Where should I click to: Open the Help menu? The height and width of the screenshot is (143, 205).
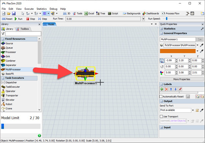(63, 9)
